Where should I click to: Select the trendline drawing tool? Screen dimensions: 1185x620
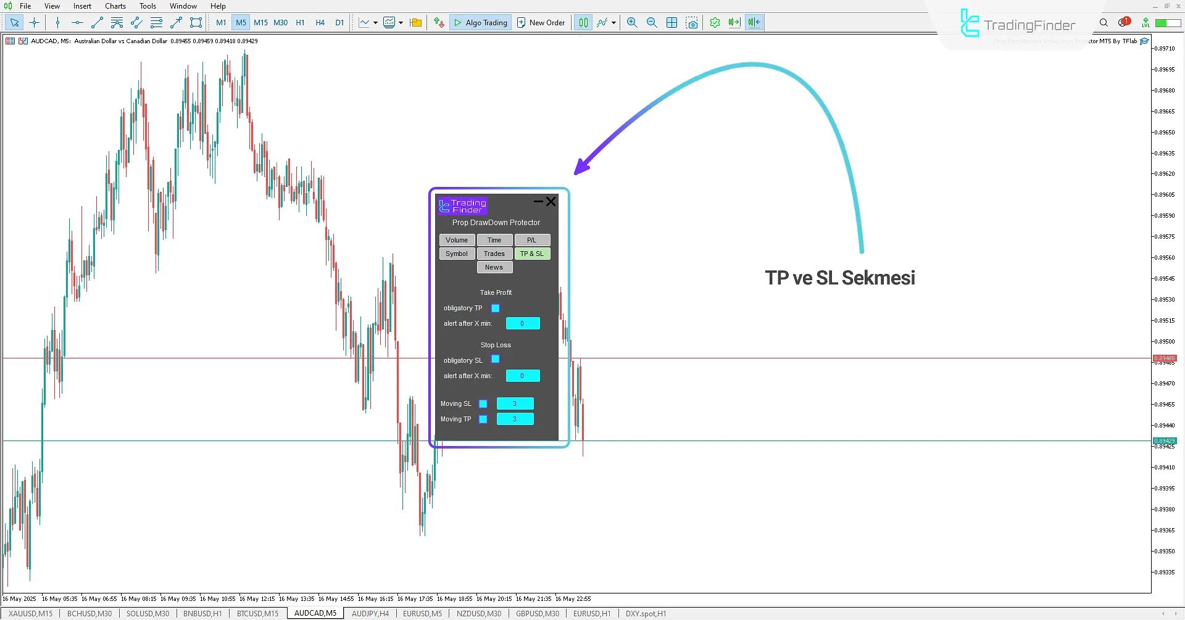(97, 22)
